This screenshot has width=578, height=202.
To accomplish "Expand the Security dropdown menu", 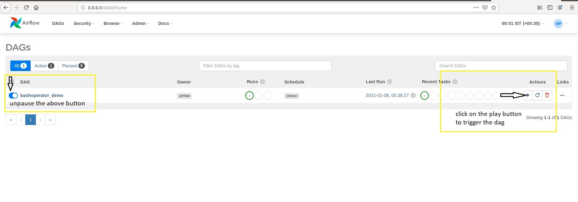I will tap(83, 23).
